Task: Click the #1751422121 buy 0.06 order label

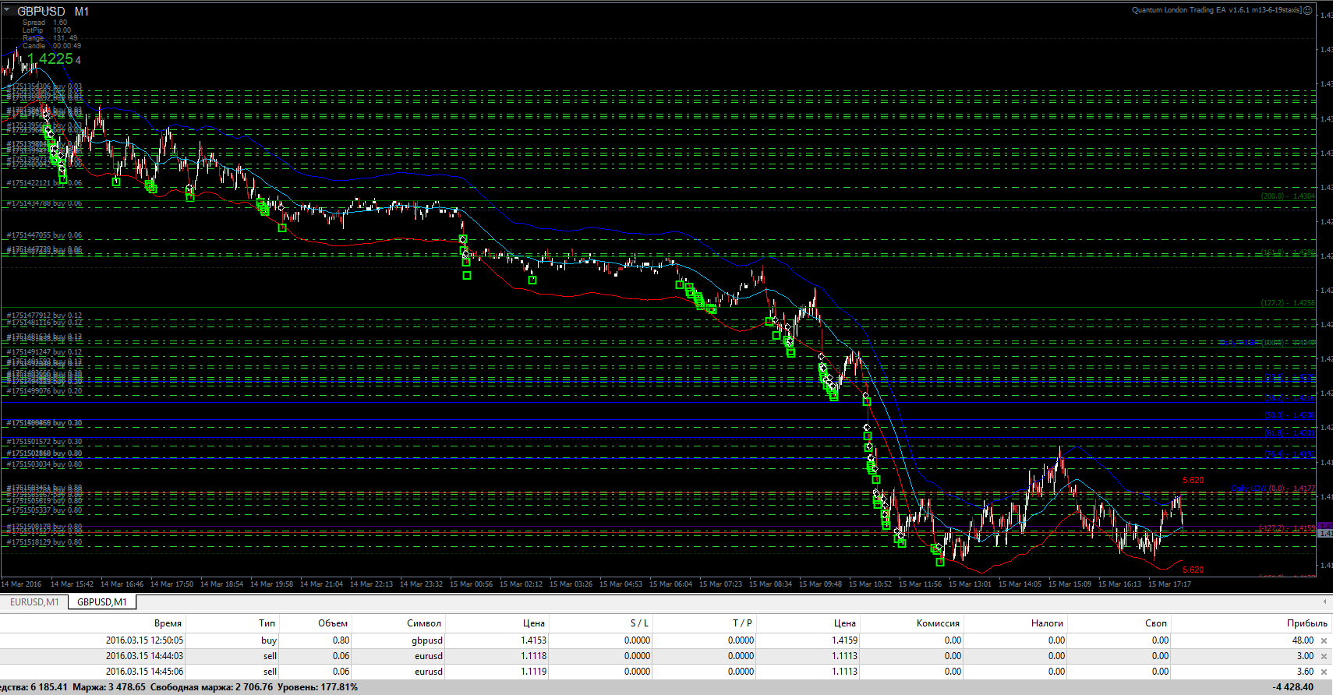Action: pos(44,183)
